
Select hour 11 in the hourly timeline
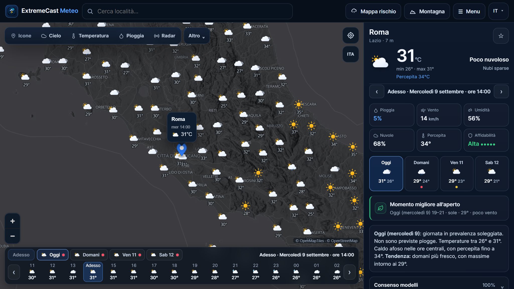click(32, 272)
